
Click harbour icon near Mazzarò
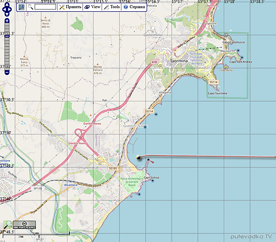pyautogui.click(x=238, y=50)
